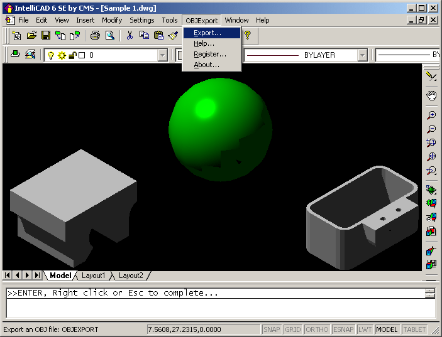Click the layer color white swatch
442x337 pixels.
point(82,55)
